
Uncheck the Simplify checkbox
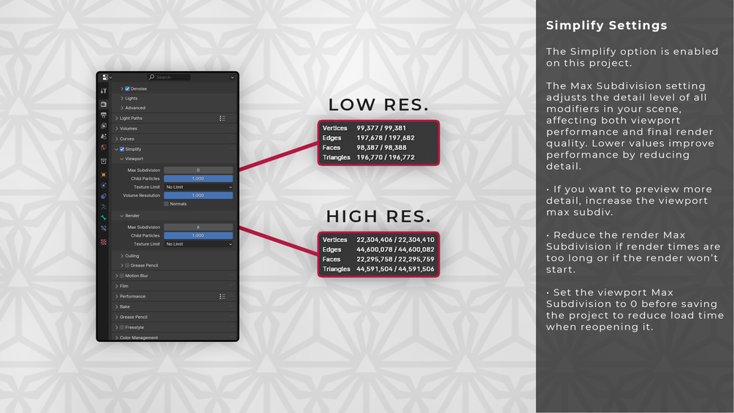[122, 149]
